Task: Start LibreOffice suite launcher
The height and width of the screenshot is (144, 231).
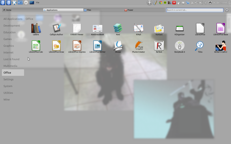Action: click(x=200, y=29)
